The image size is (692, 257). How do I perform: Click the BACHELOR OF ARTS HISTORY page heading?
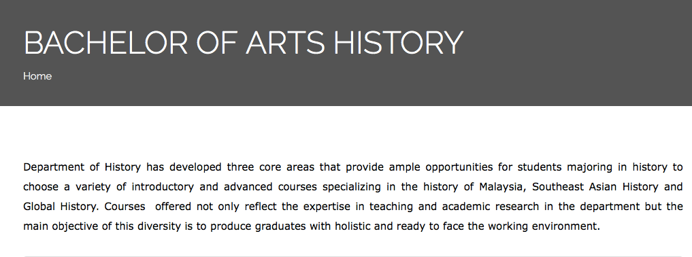coord(243,43)
